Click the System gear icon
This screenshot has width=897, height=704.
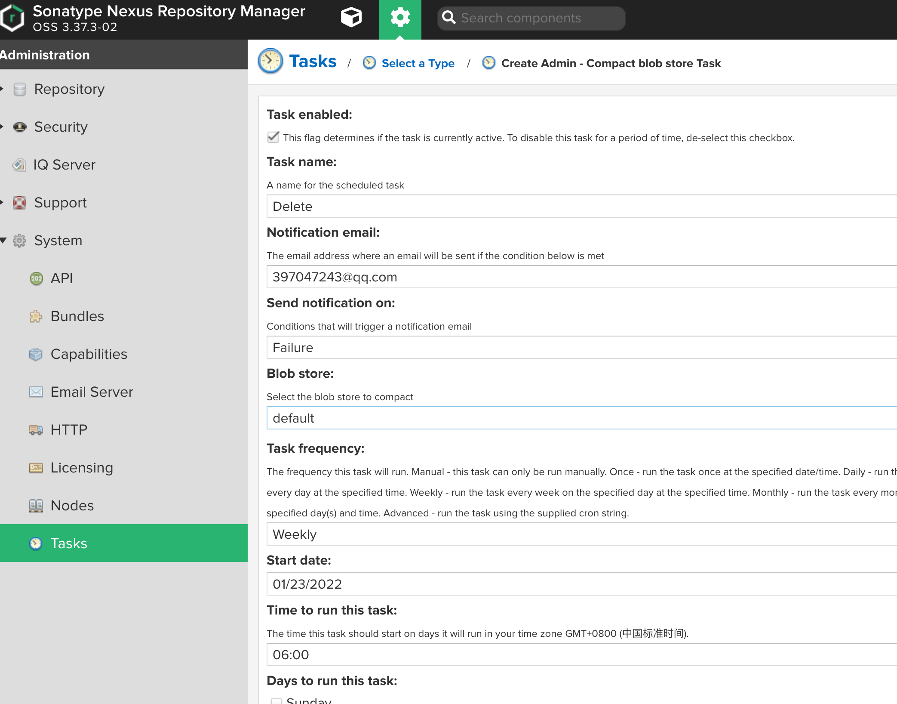tap(19, 241)
